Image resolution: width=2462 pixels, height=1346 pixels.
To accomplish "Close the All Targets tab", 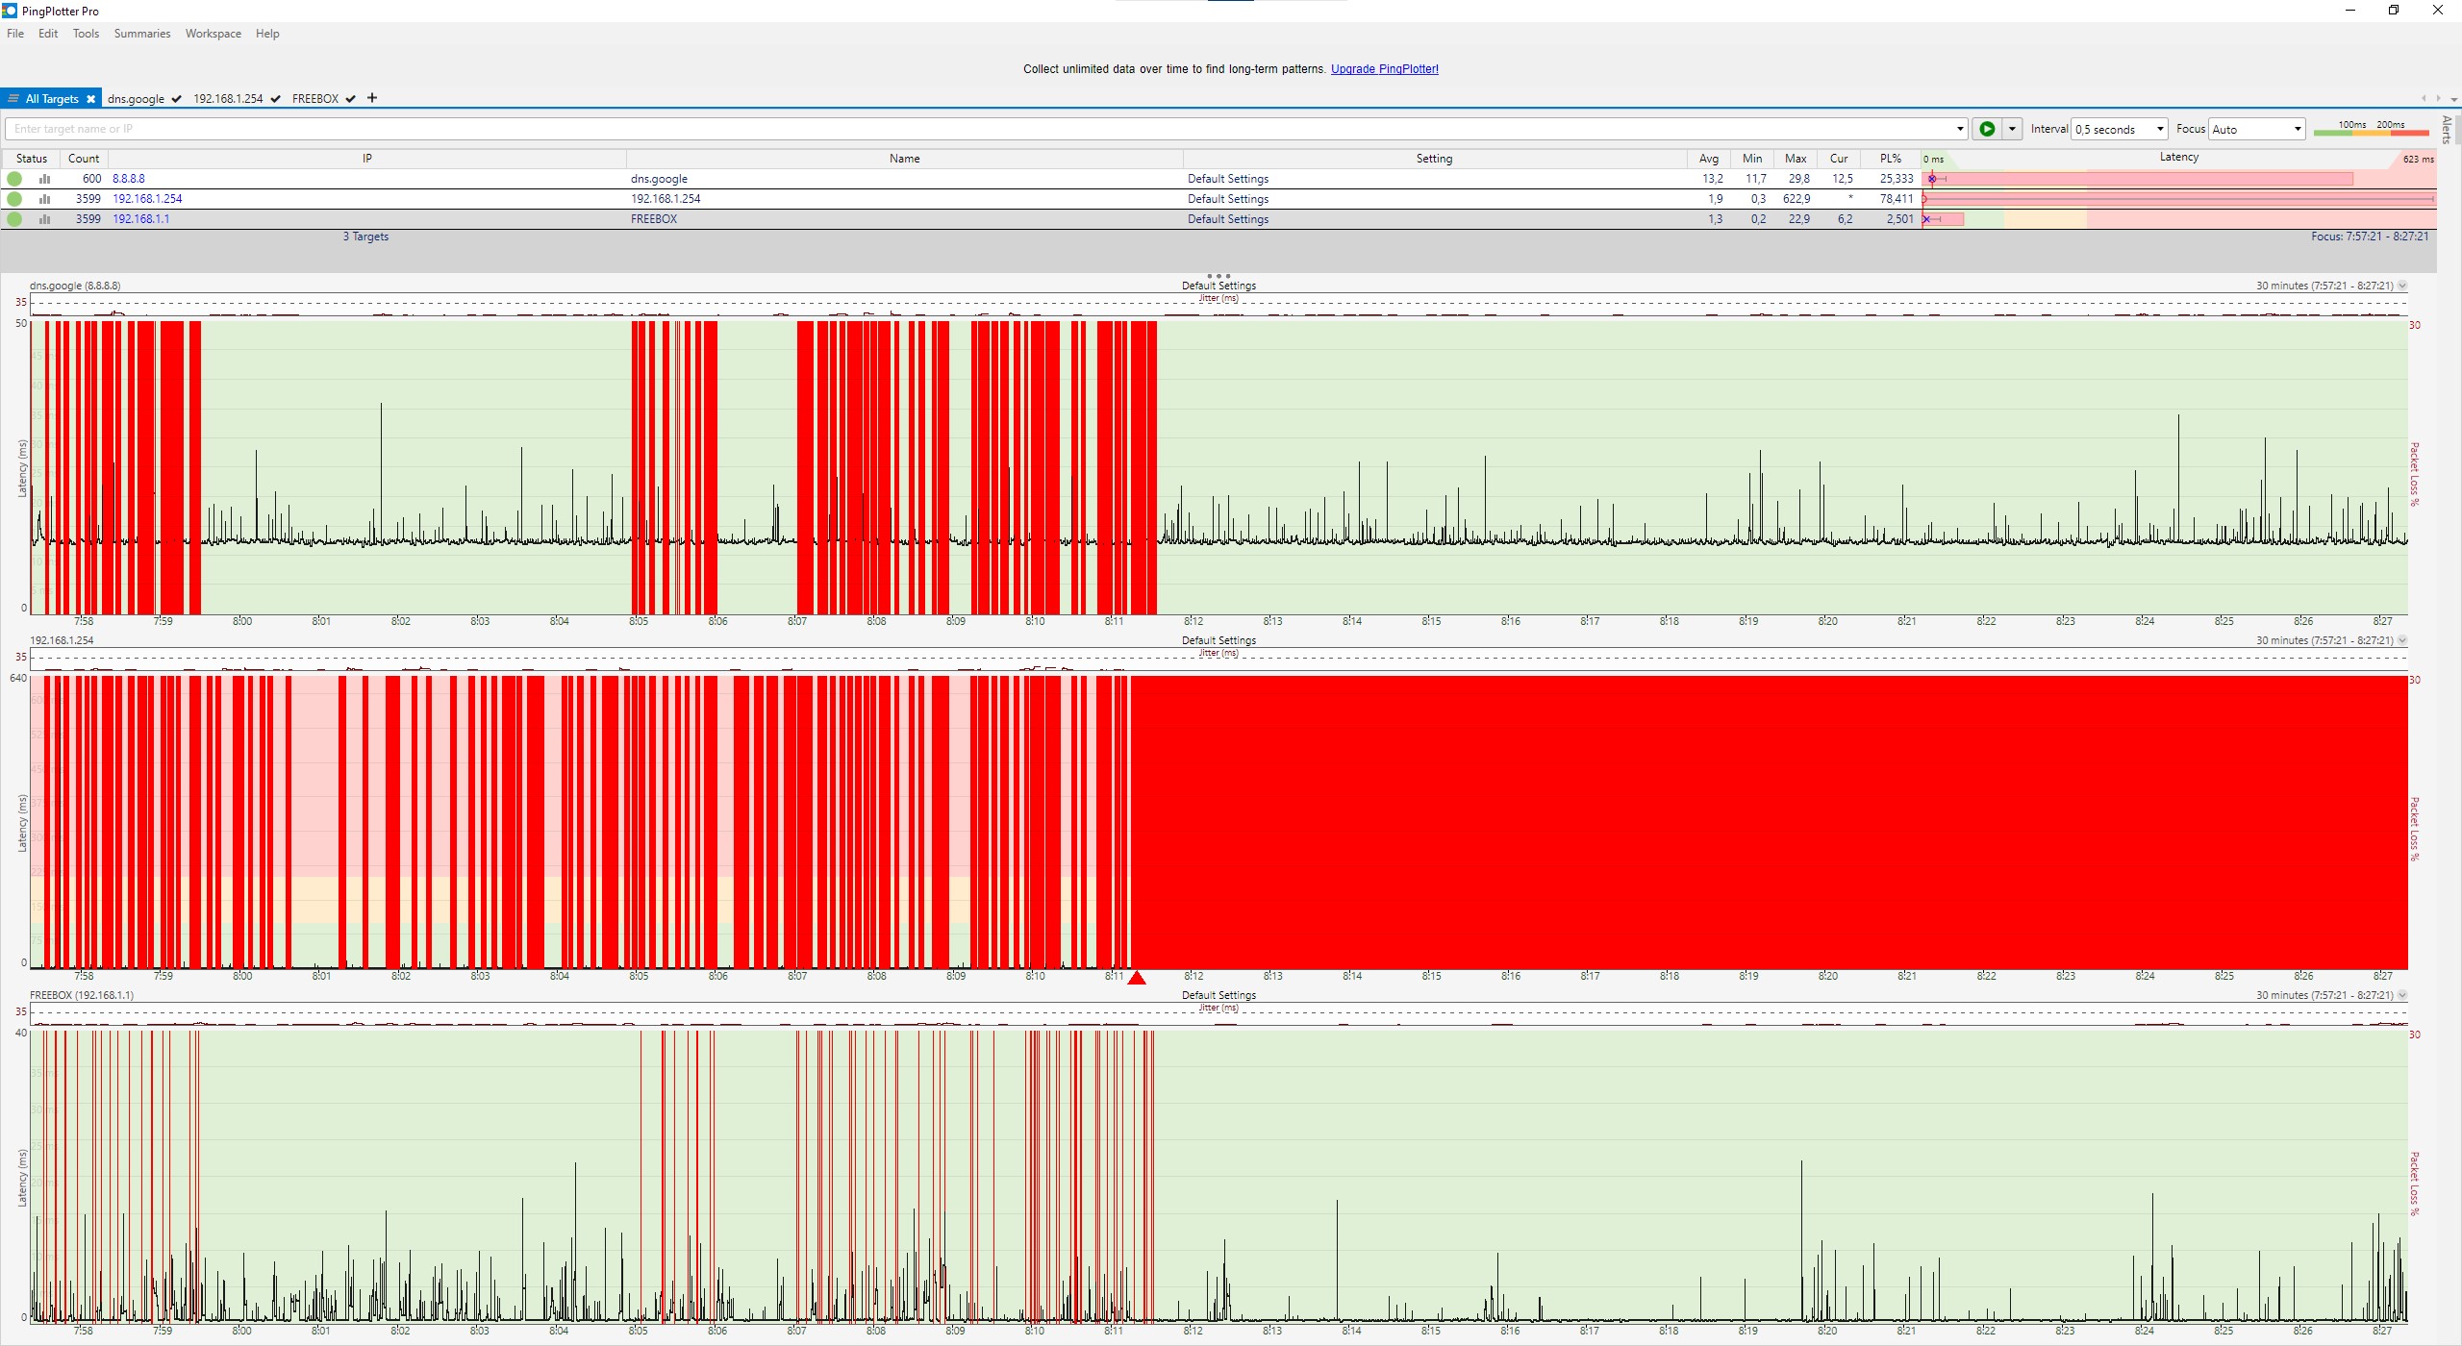I will (90, 99).
